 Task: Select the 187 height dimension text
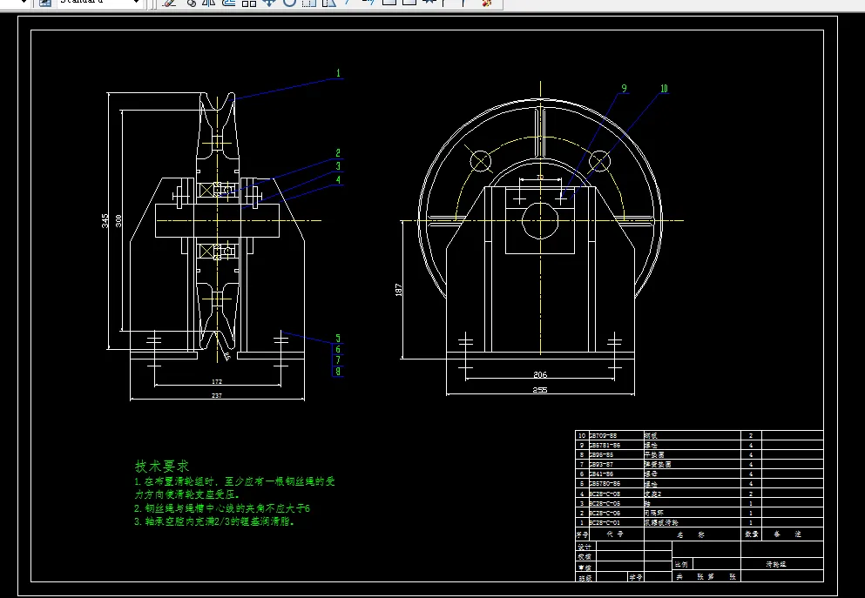pyautogui.click(x=398, y=290)
